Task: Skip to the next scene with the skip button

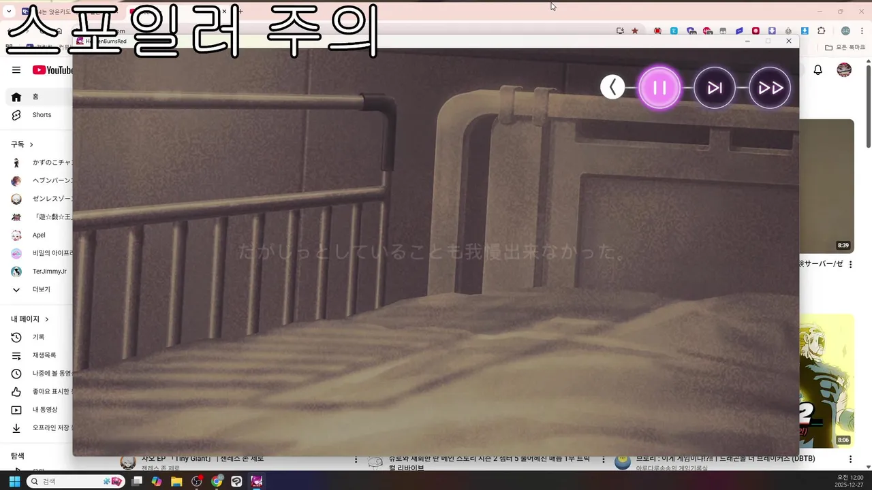Action: (715, 88)
